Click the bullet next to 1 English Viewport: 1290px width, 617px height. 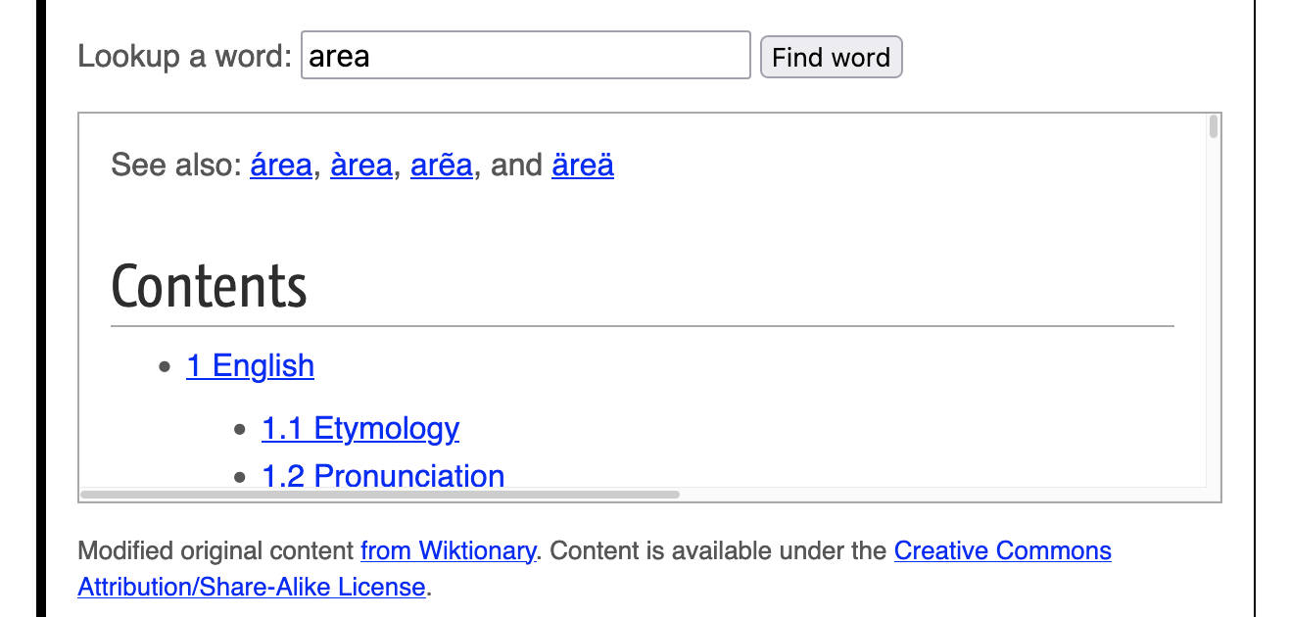(162, 367)
